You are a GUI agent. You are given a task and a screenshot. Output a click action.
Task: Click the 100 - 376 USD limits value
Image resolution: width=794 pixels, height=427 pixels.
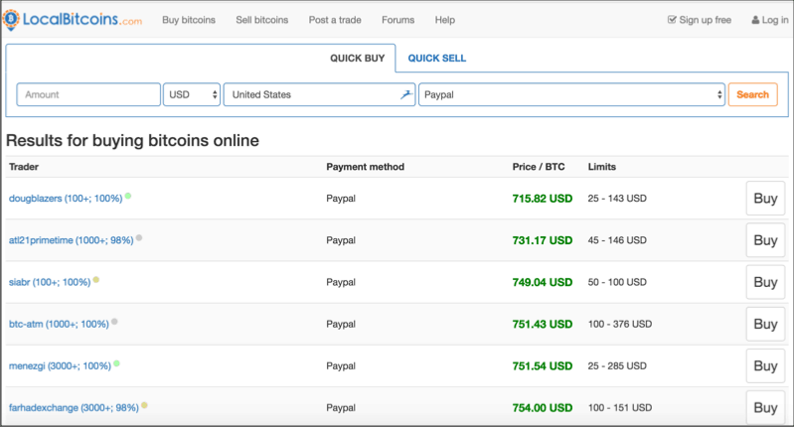620,325
